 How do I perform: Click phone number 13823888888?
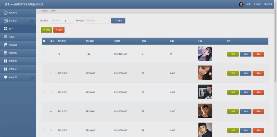120,73
